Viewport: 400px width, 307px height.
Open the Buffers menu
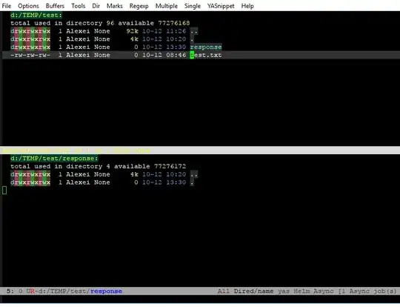(x=55, y=6)
